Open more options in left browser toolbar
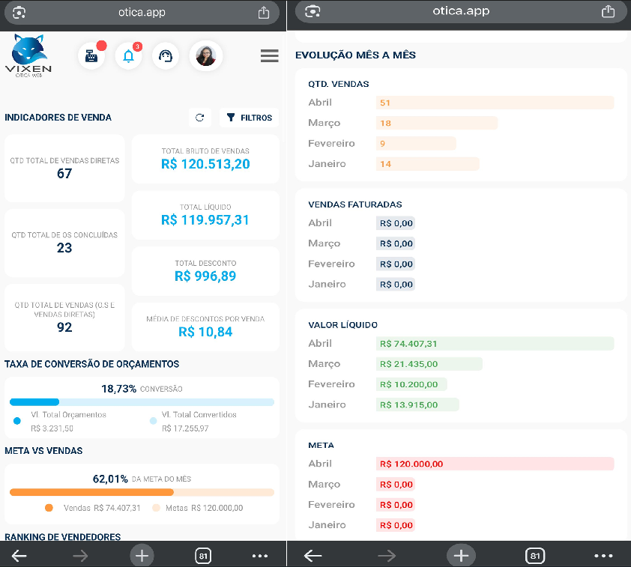 (260, 556)
